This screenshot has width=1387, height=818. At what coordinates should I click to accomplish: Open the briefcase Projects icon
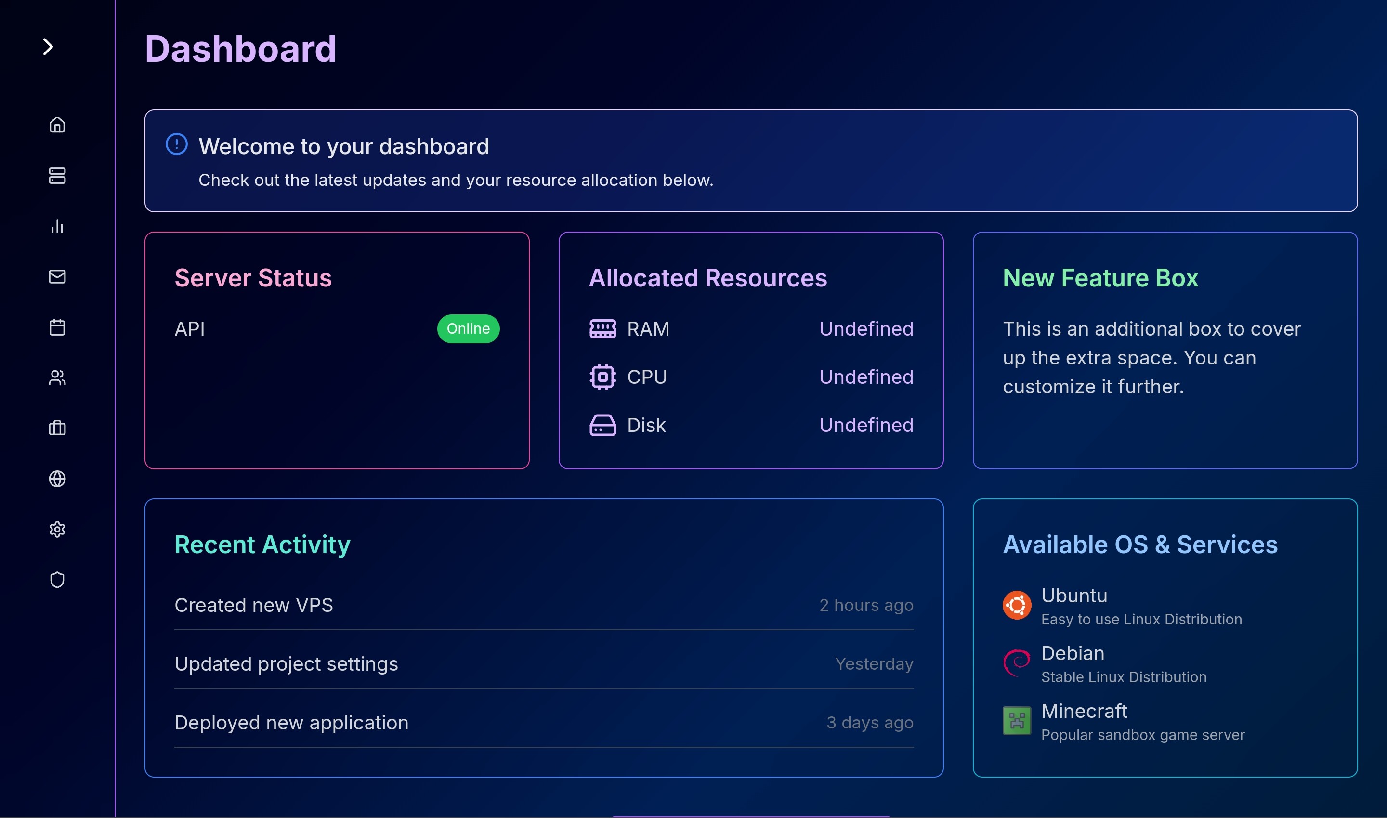pos(57,428)
